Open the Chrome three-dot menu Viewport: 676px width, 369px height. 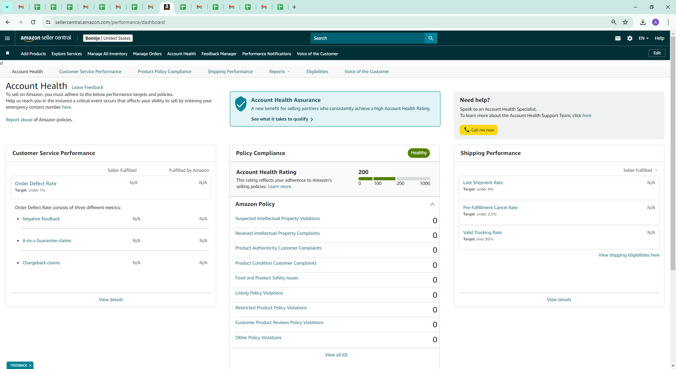668,22
